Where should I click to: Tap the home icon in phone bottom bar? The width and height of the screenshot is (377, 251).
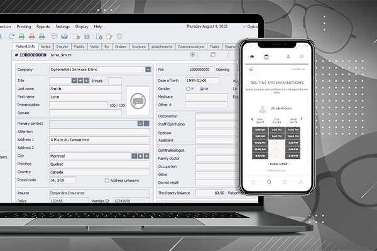(253, 182)
